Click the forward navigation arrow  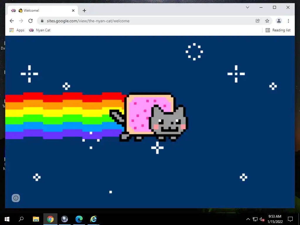point(21,21)
